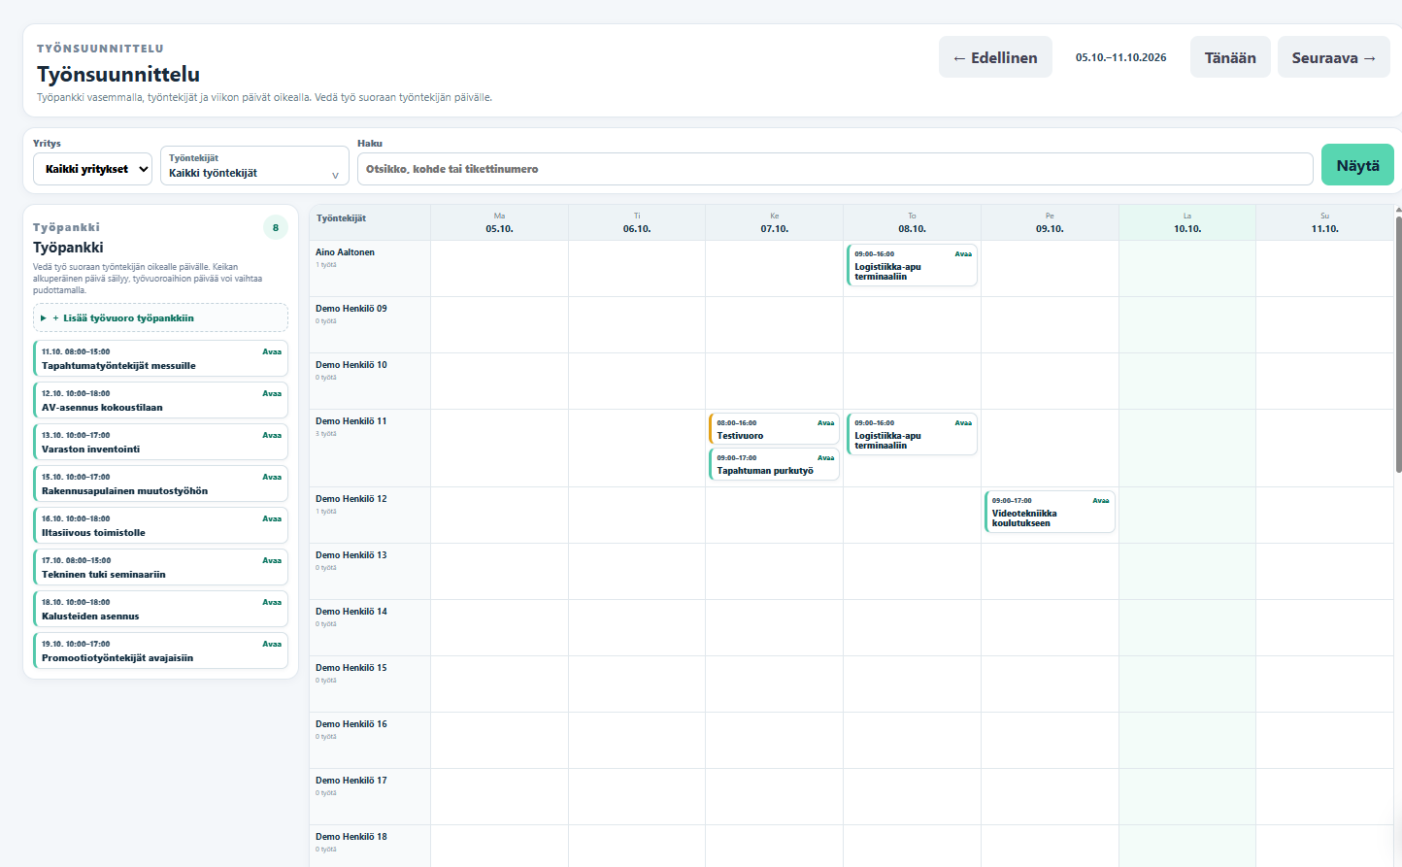
Task: Click the Haku search field
Action: (x=835, y=169)
